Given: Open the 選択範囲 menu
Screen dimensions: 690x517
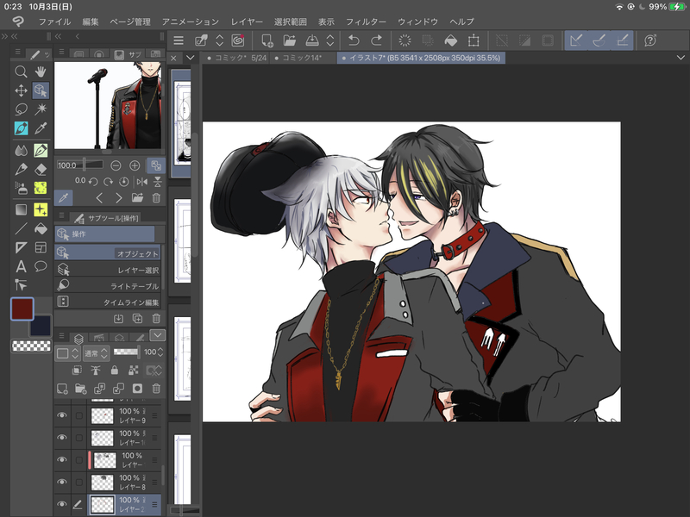Looking at the screenshot, I should (x=291, y=22).
